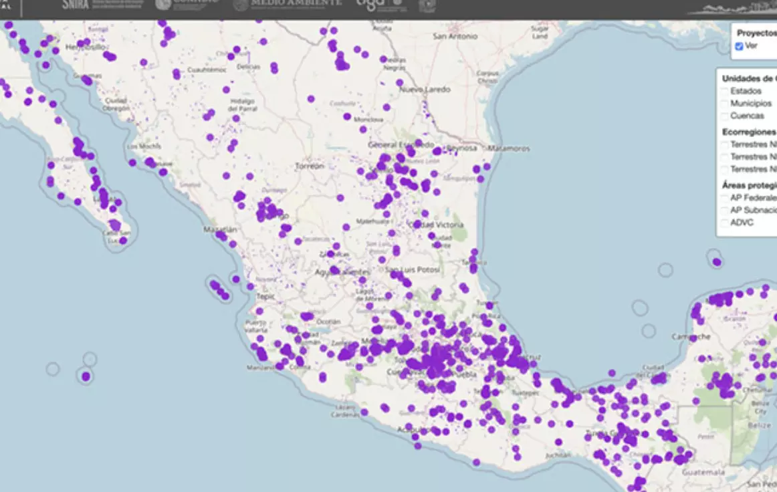Check the Cuencas option

point(724,116)
